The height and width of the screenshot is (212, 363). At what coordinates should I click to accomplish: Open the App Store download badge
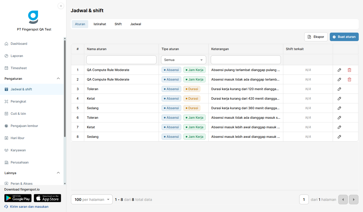pyautogui.click(x=48, y=198)
